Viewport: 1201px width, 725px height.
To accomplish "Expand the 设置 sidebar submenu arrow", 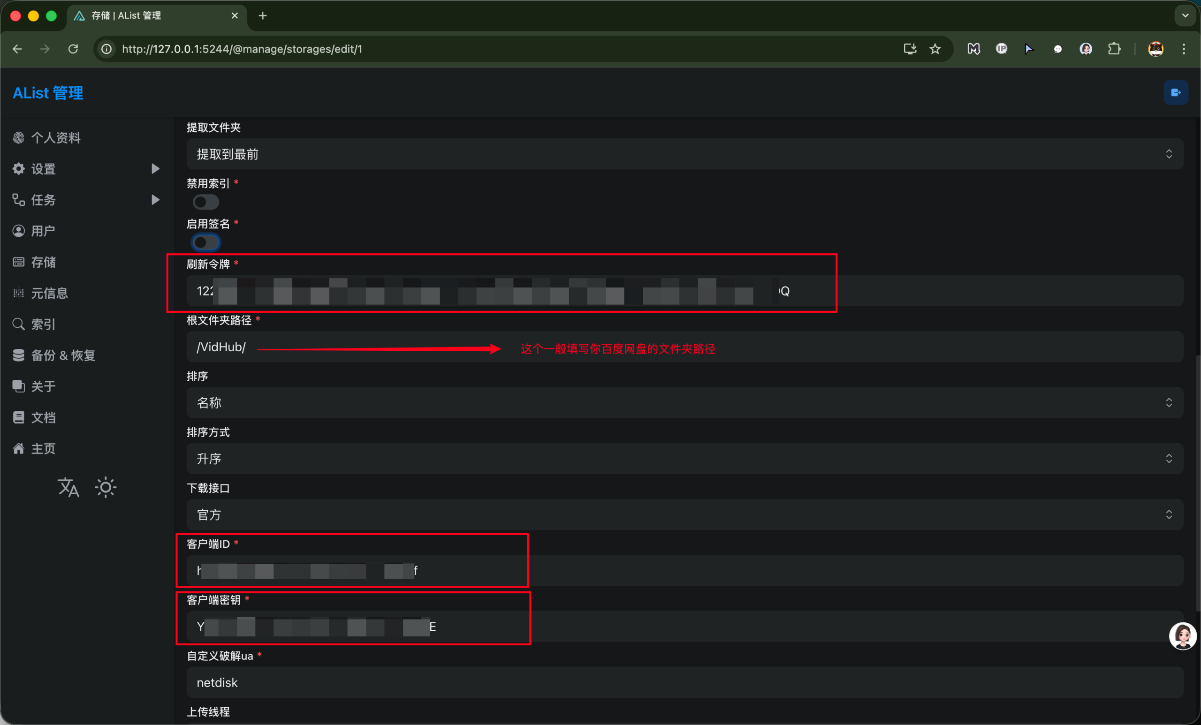I will 155,168.
